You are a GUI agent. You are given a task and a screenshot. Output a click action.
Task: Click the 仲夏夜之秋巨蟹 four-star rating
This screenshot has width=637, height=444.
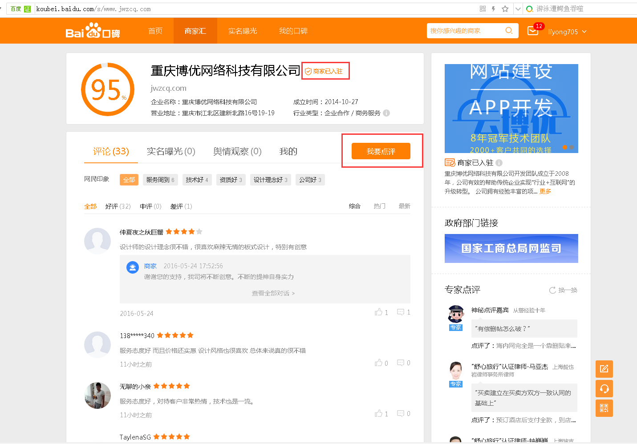point(184,231)
